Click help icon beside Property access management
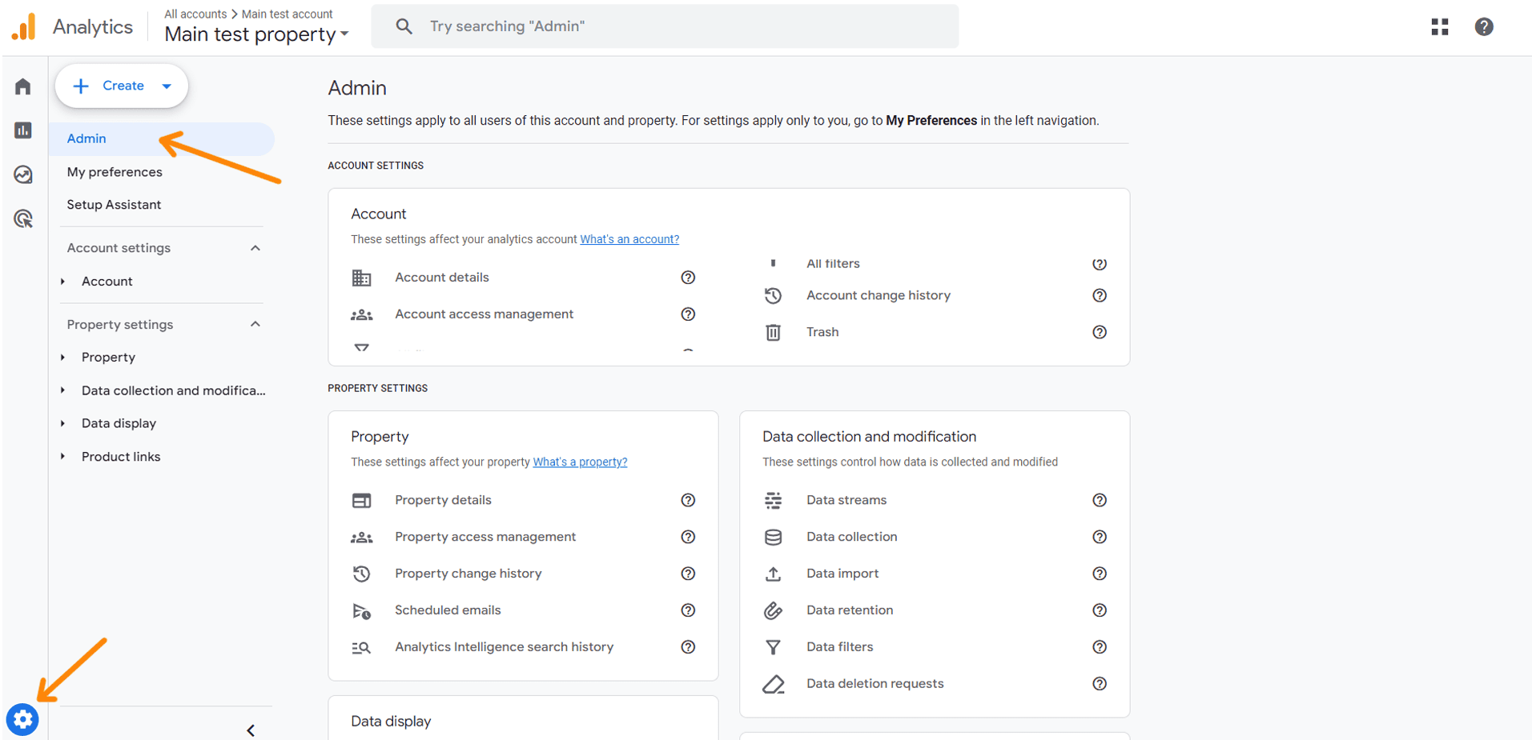Viewport: 1532px width, 740px height. tap(688, 537)
